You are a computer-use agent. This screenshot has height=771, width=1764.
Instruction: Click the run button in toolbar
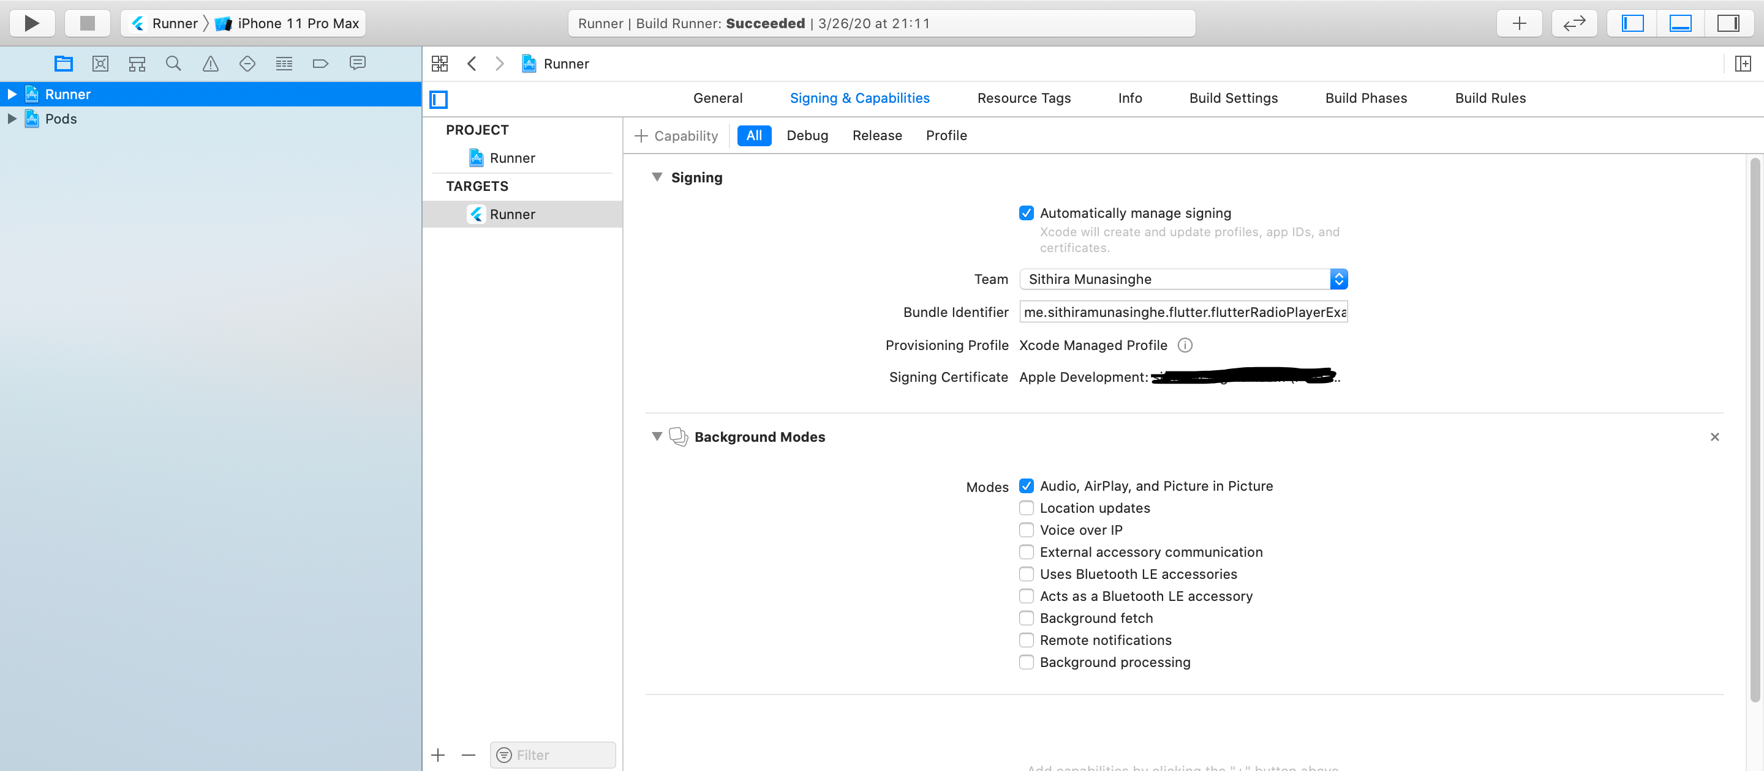coord(32,21)
